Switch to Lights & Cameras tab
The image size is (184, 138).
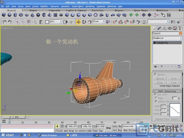coord(76,10)
